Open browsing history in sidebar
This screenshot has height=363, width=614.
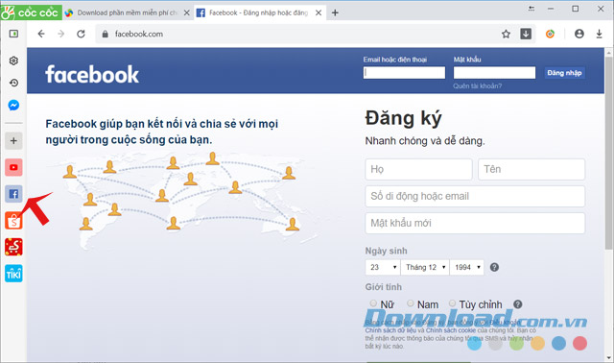click(x=13, y=83)
